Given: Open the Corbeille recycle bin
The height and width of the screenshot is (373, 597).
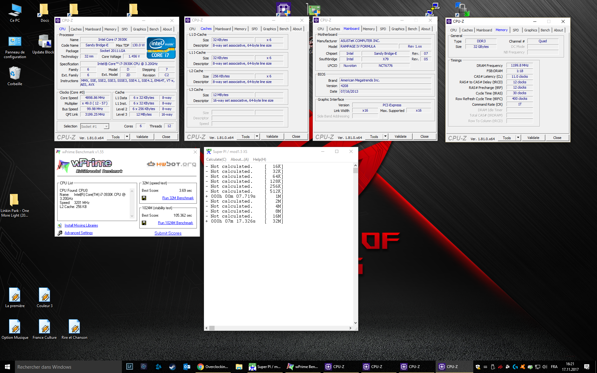Looking at the screenshot, I should click(15, 76).
